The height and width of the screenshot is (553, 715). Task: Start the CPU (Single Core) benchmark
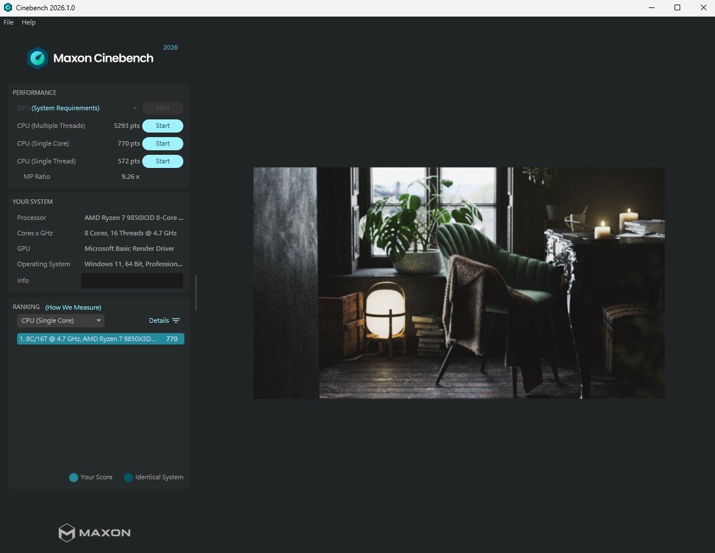pos(163,143)
